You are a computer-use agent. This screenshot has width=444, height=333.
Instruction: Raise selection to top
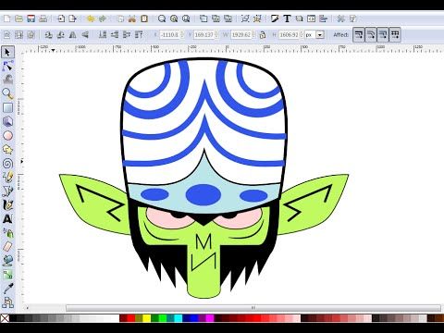pyautogui.click(x=139, y=35)
